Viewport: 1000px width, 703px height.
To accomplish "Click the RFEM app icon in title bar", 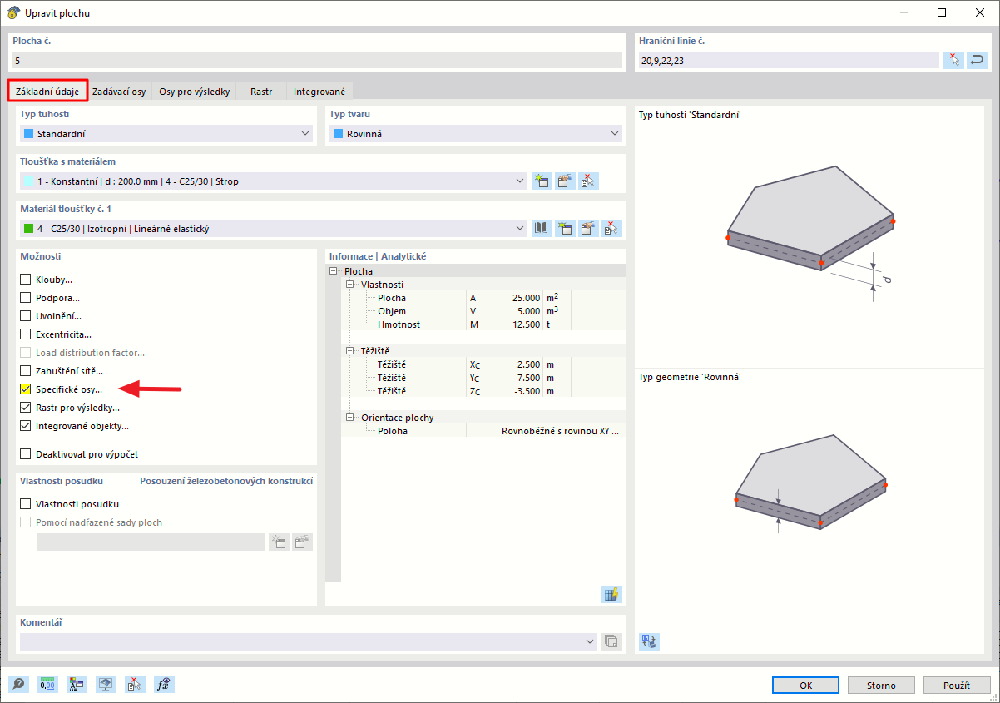I will [x=13, y=12].
